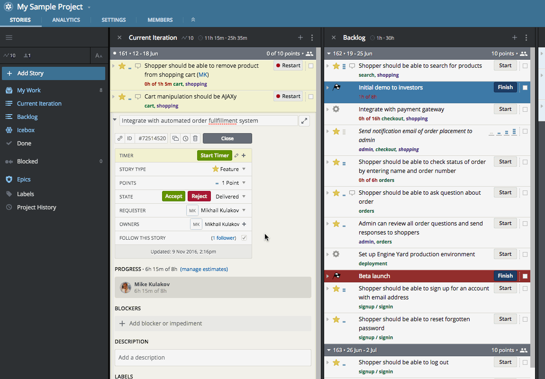Accept the delivered story
545x379 pixels.
click(173, 196)
